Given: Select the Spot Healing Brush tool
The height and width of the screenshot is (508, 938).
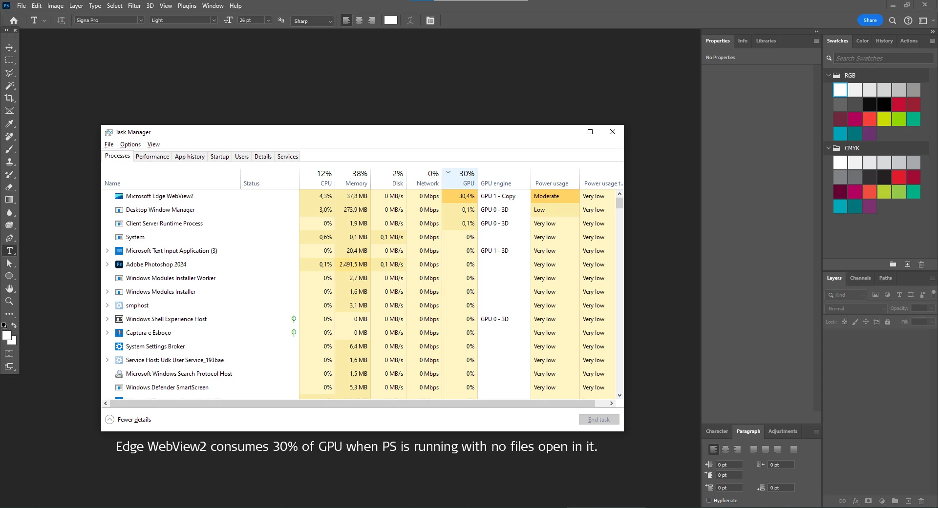Looking at the screenshot, I should pyautogui.click(x=9, y=136).
